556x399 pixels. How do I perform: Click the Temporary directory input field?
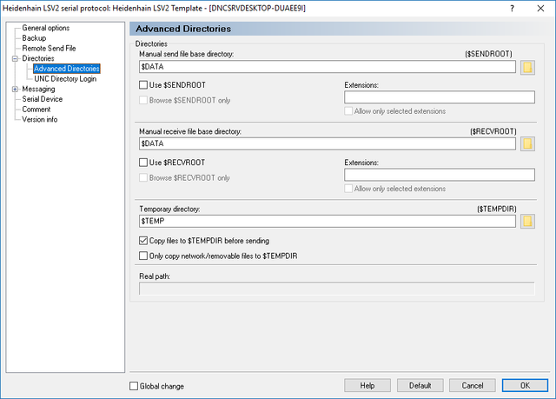point(328,221)
